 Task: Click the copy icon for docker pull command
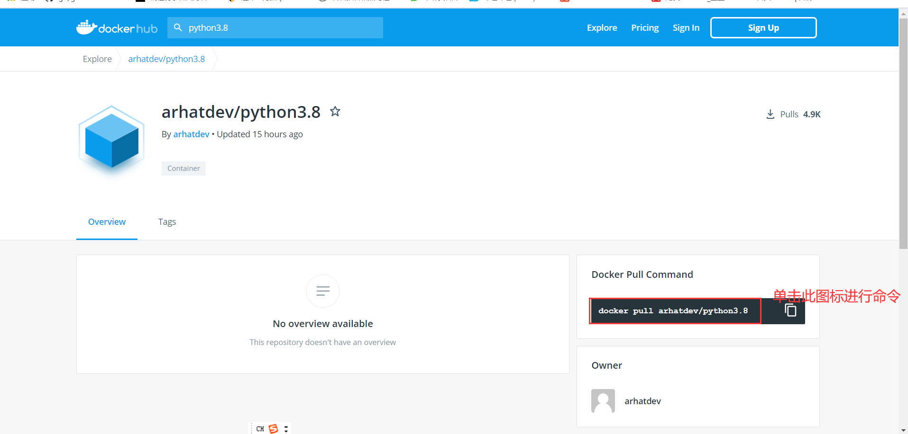790,310
